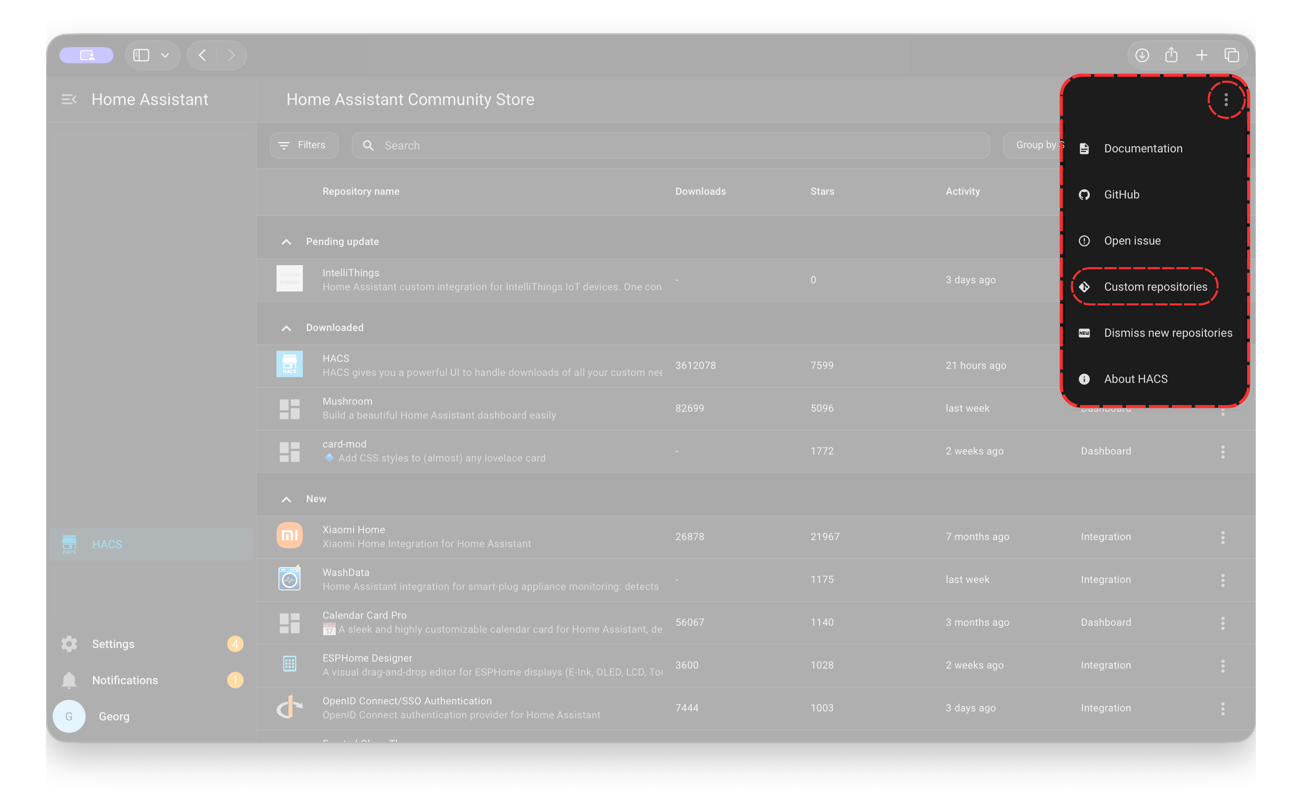Open the Group by dropdown

1035,145
